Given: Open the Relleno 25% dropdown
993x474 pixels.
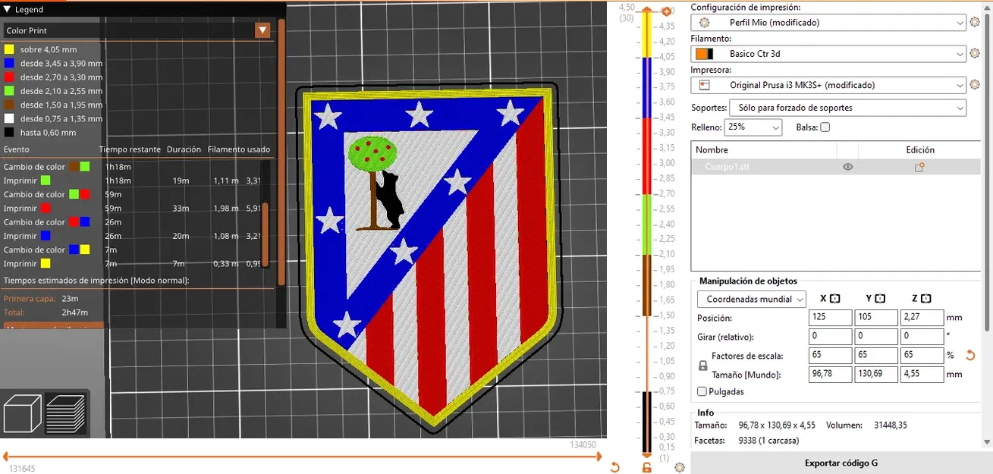Looking at the screenshot, I should pyautogui.click(x=752, y=127).
